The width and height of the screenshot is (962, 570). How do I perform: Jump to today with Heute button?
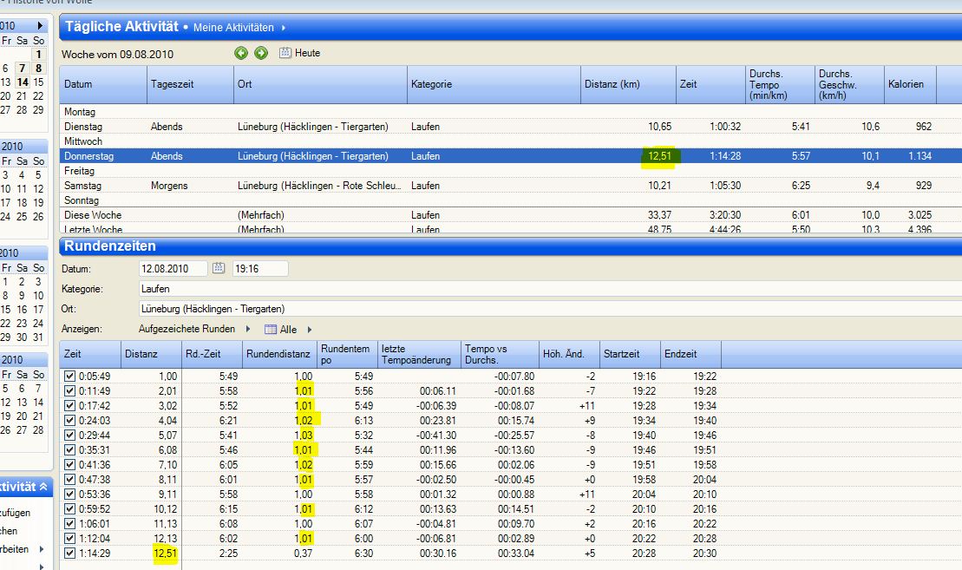coord(307,53)
